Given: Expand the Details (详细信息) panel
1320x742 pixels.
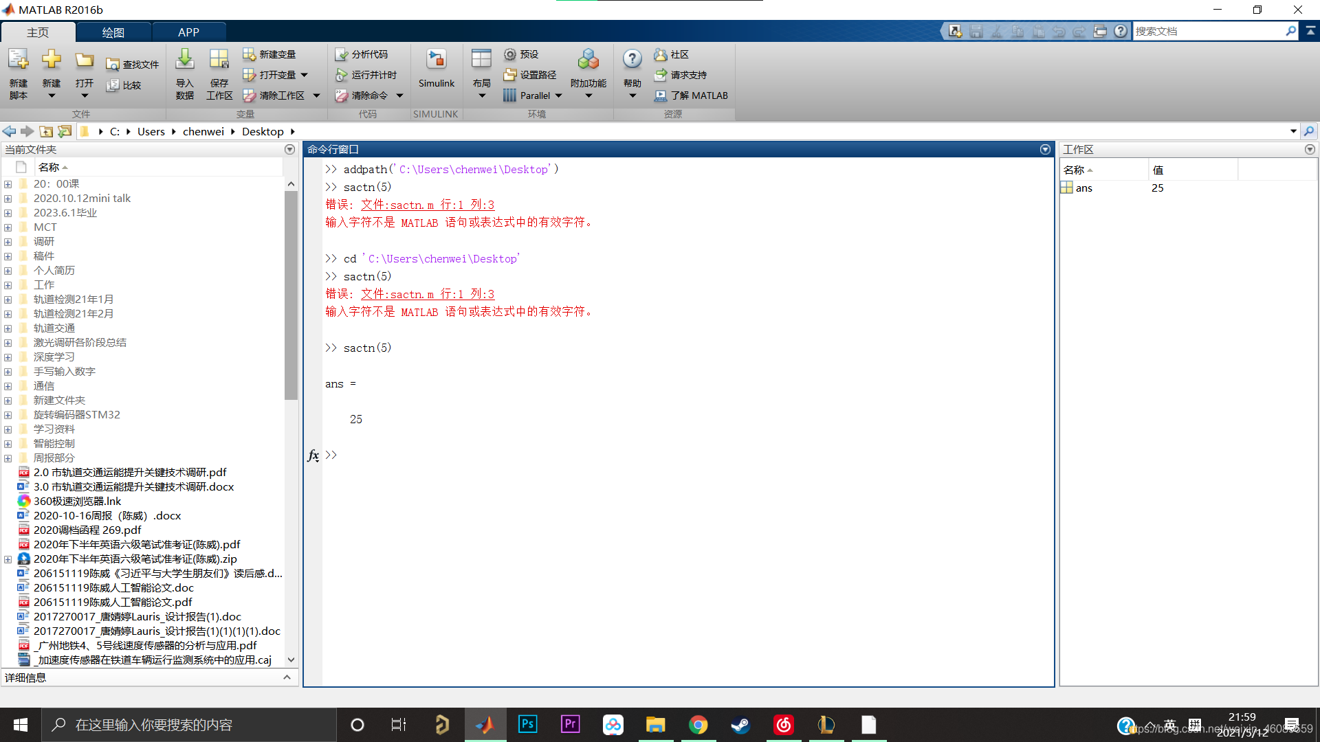Looking at the screenshot, I should pos(287,677).
